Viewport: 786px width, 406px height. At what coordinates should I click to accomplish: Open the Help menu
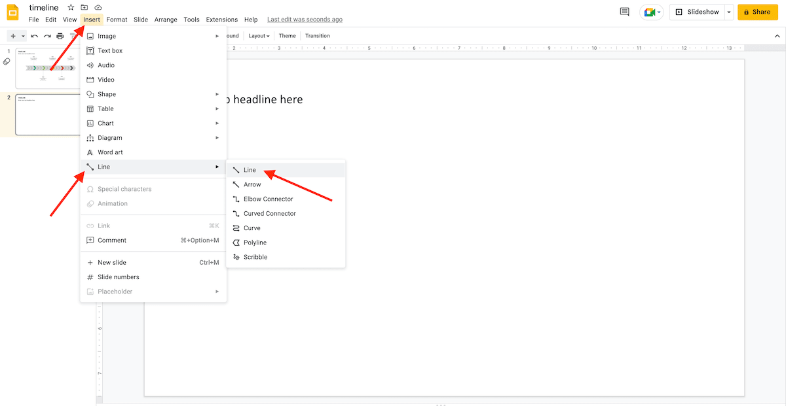251,20
